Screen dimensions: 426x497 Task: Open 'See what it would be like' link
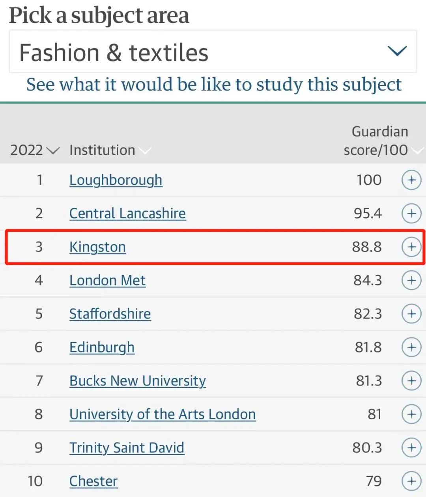click(214, 85)
